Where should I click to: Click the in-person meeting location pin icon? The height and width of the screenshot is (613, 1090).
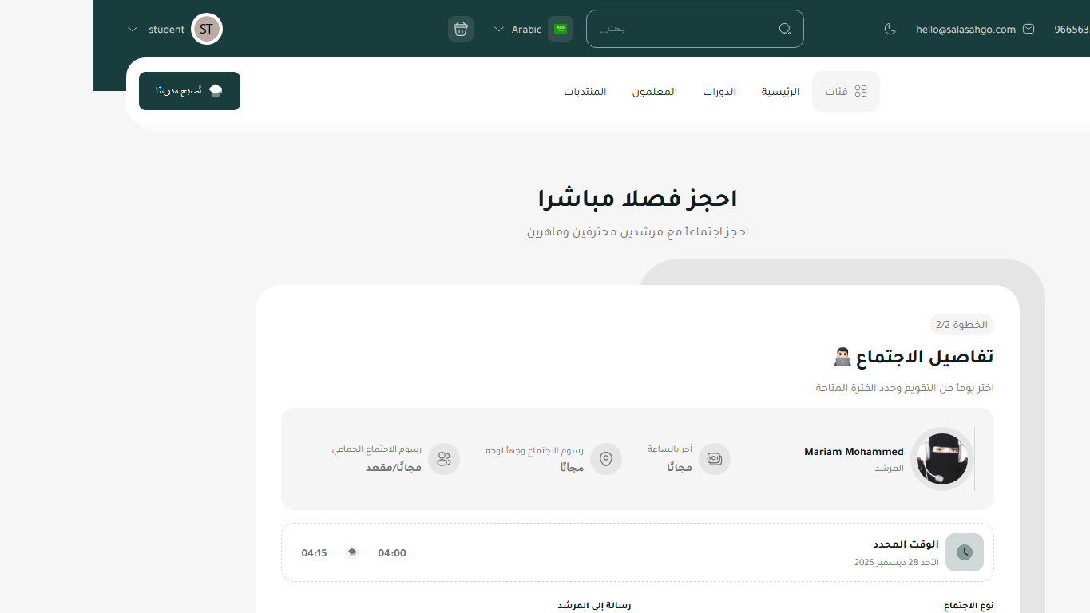(606, 459)
